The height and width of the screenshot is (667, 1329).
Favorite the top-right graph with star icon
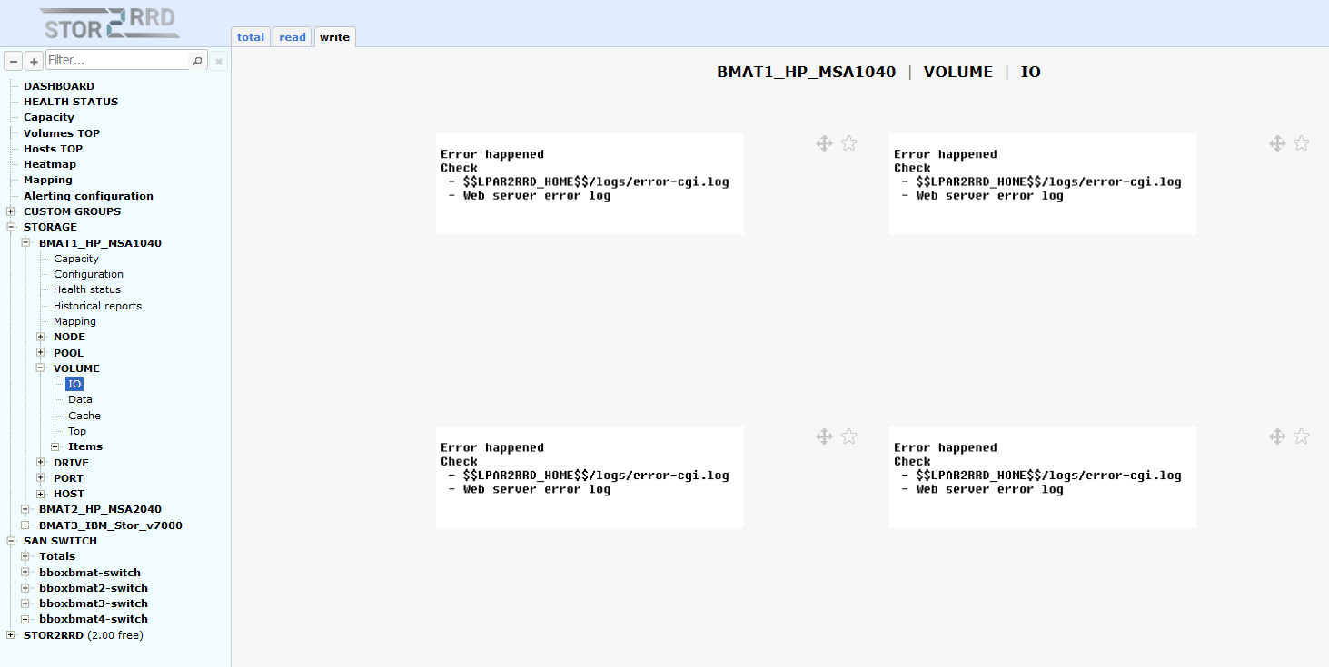coord(1301,143)
